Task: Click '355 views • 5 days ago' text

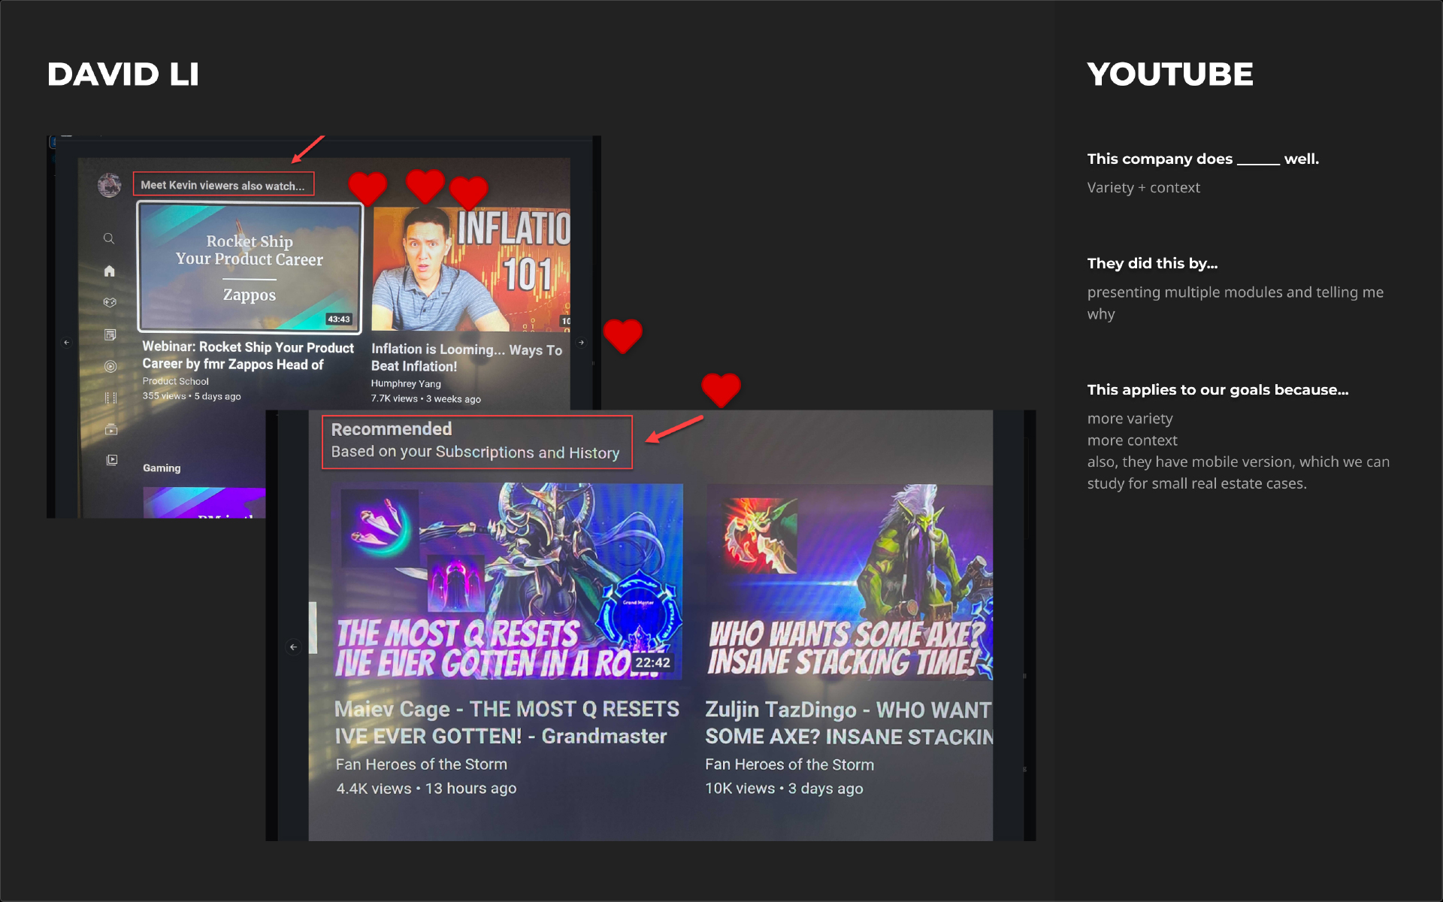Action: [192, 396]
